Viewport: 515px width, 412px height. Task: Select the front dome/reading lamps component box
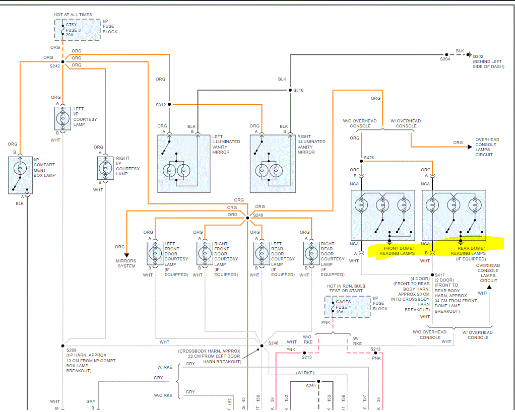[382, 215]
